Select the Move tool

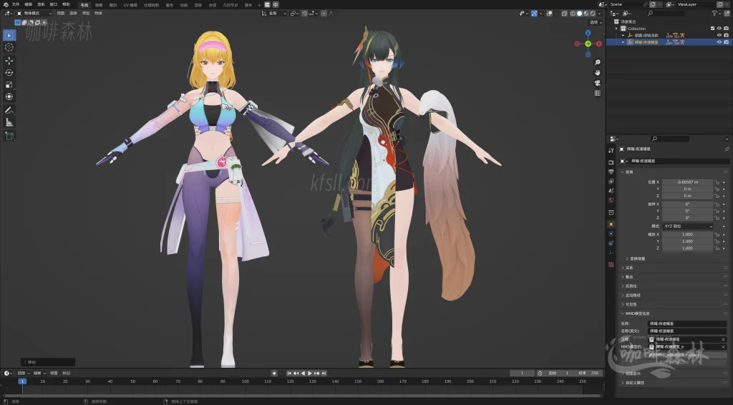[x=9, y=61]
